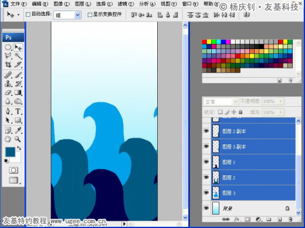Select the Move tool in toolbox
The image size is (305, 228).
(x=18, y=47)
